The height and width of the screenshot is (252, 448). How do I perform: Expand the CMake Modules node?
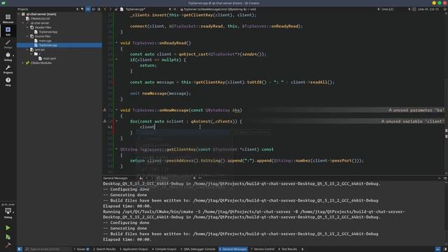23,63
